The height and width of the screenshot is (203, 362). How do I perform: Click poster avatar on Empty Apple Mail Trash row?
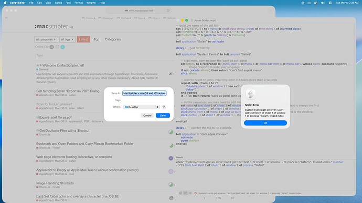[x=171, y=171]
